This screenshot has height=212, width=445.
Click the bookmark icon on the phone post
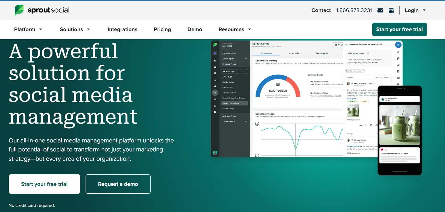417,150
